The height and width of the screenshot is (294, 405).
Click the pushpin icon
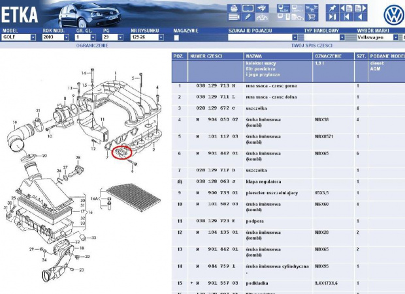point(332,8)
